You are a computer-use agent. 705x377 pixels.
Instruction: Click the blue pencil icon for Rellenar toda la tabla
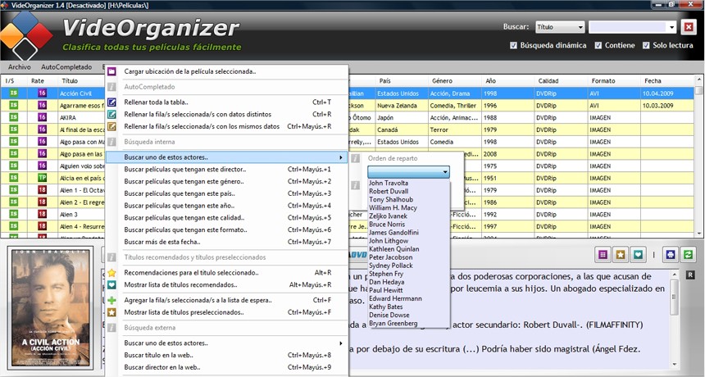(x=112, y=102)
